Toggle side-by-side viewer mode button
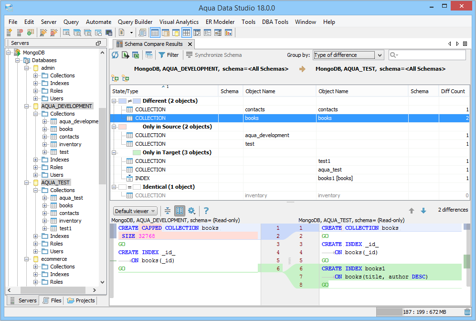Viewport: 476px width, 321px height. pos(180,211)
